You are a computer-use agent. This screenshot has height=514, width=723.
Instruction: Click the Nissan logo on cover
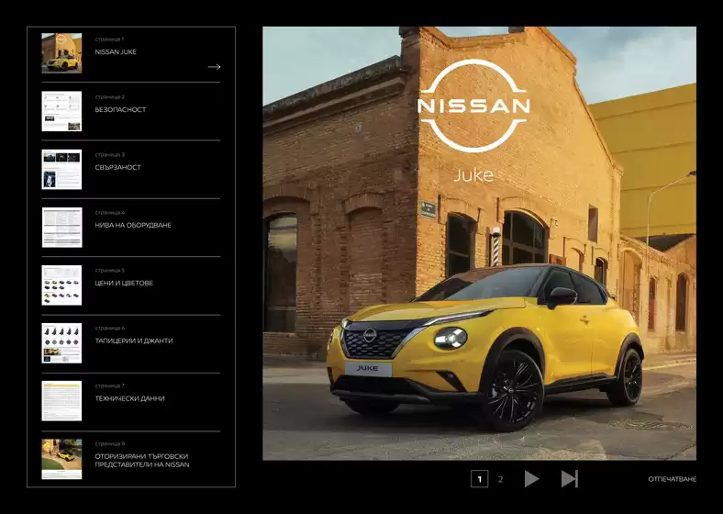[473, 106]
